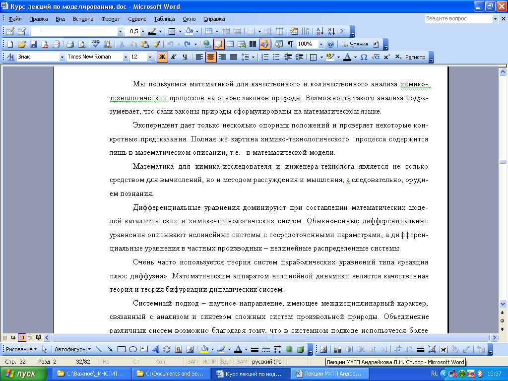Viewport: 508px width, 381px height.
Task: Open equation editor square root icon
Action: tap(375, 57)
